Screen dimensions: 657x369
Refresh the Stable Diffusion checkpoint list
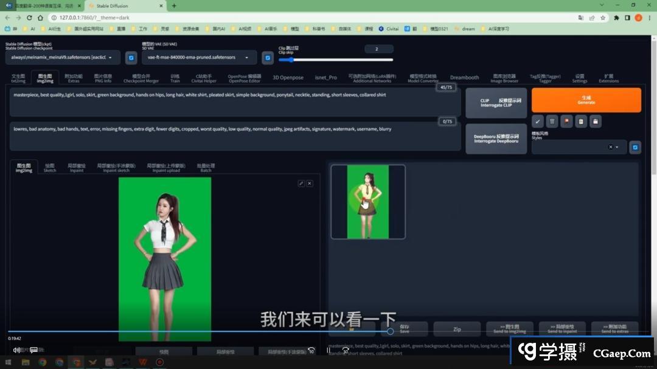click(131, 58)
